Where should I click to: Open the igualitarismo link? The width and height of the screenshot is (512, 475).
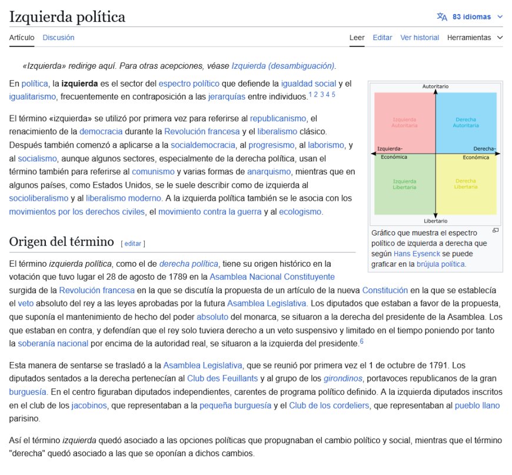click(32, 97)
